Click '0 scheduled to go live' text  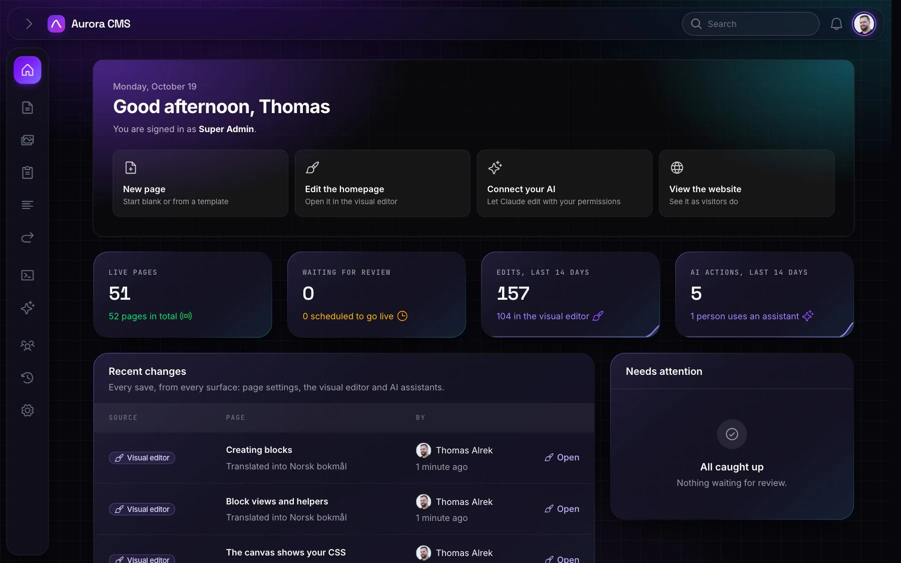348,316
